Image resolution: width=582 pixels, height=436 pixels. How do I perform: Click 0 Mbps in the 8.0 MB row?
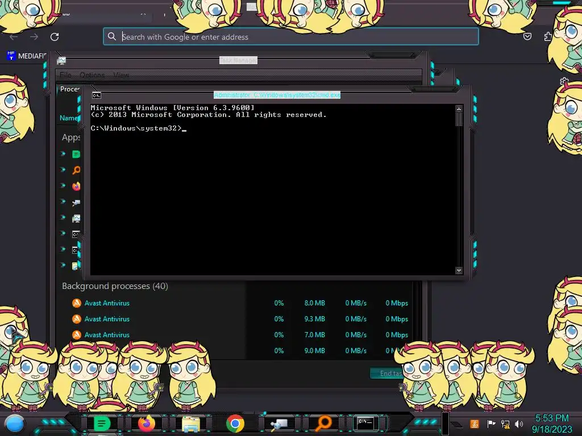point(396,303)
